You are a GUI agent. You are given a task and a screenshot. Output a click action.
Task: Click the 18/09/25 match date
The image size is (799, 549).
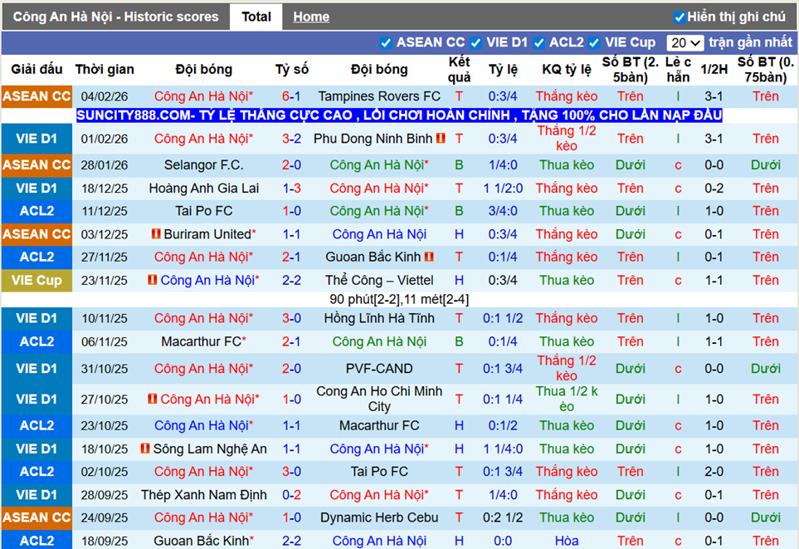coord(105,541)
